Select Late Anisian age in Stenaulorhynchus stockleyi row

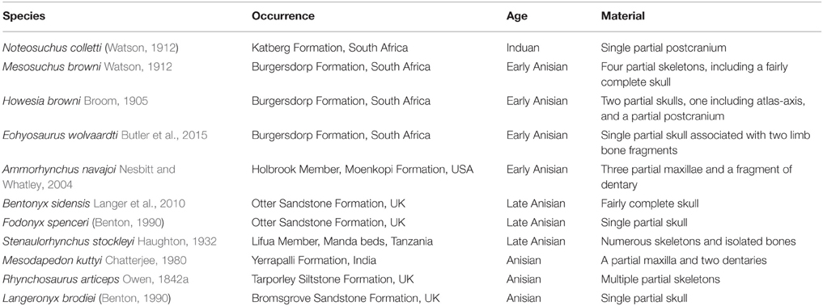pyautogui.click(x=536, y=241)
